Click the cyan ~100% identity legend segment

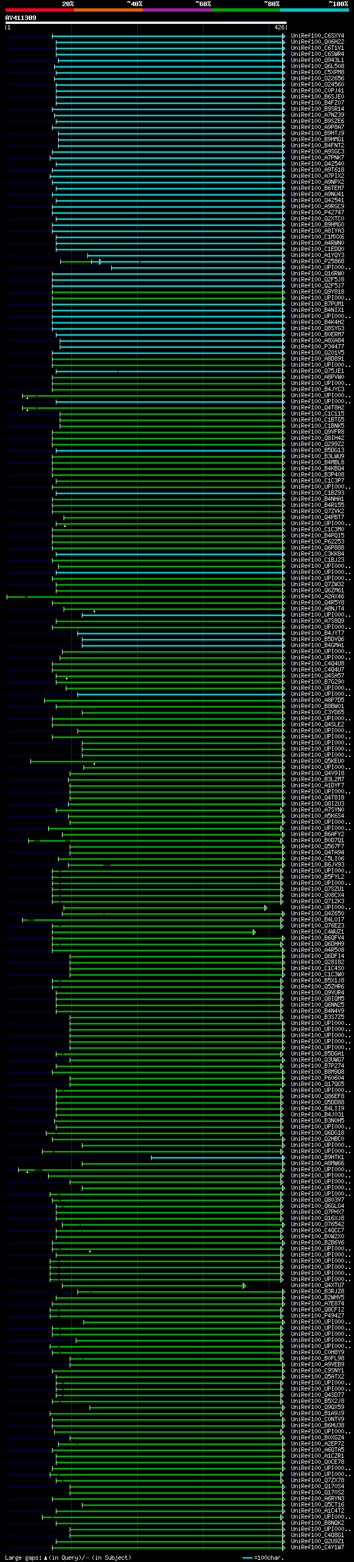pos(315,10)
